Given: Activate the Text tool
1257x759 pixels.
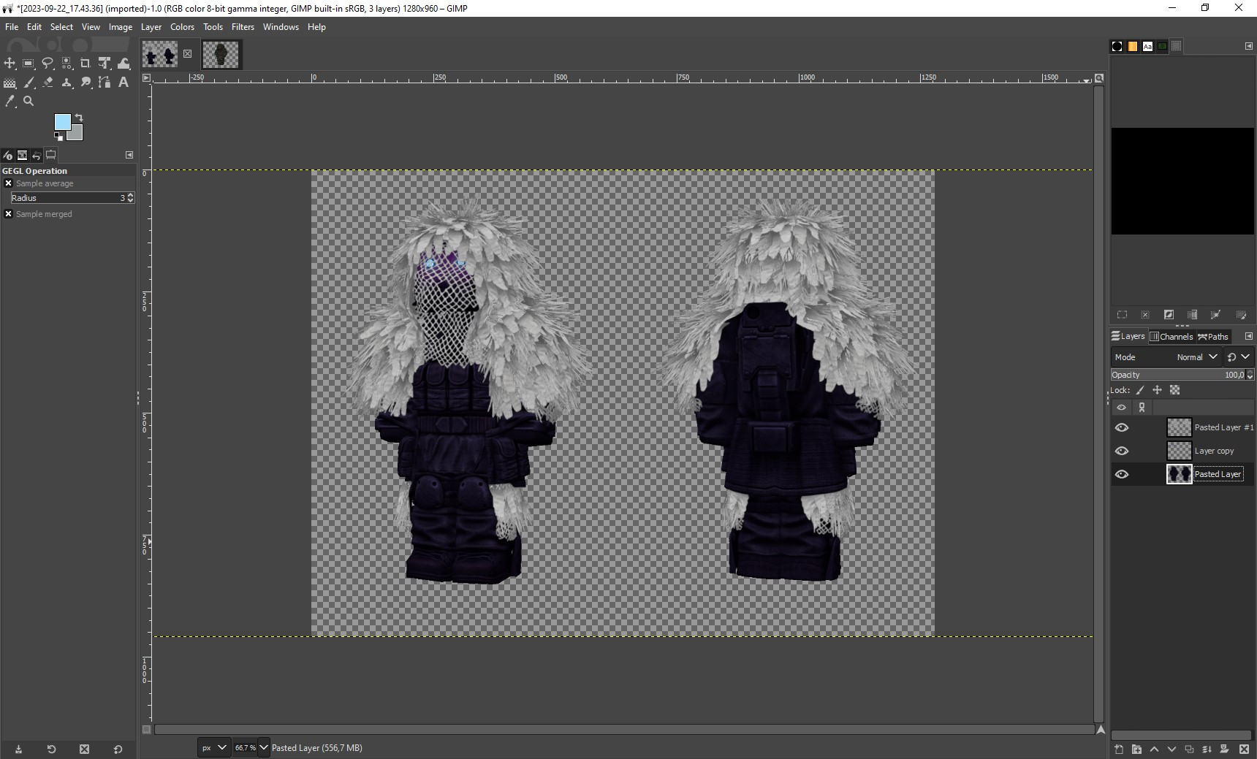Looking at the screenshot, I should click(x=124, y=83).
